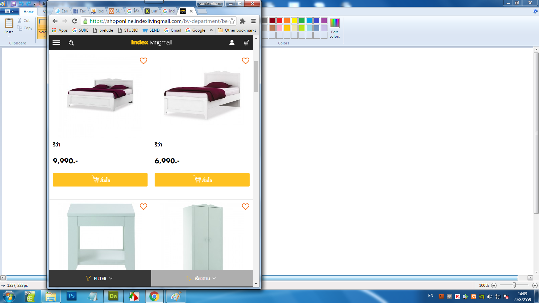Add the 9,990.- bed to wishlist

pyautogui.click(x=144, y=61)
